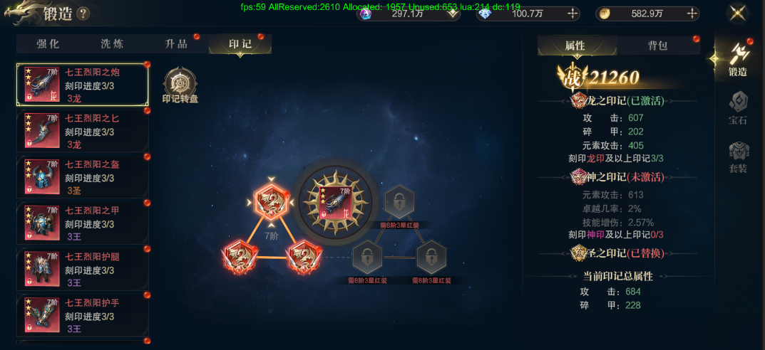
Task: Close the forging screen with the crossed-swords button
Action: [x=738, y=13]
